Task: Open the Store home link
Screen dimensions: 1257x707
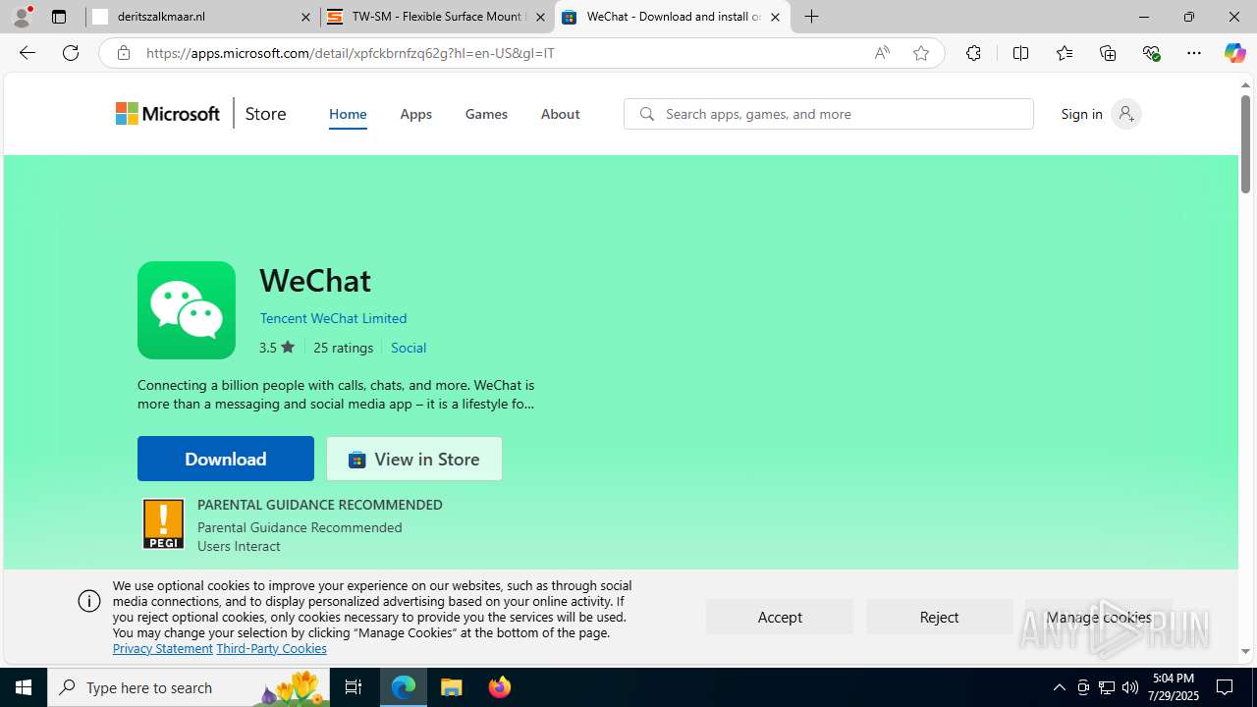Action: tap(265, 114)
